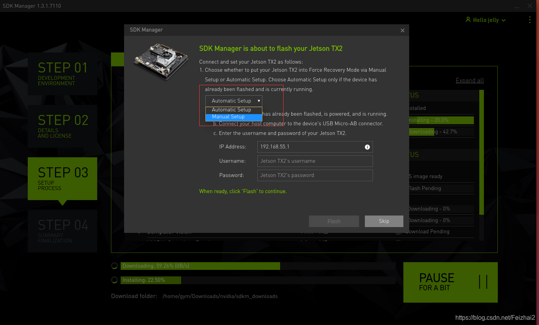Close the SDK Manager flash dialog
The width and height of the screenshot is (539, 325).
(403, 30)
